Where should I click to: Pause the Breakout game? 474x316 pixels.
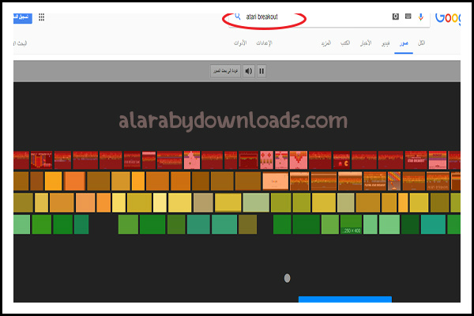pyautogui.click(x=261, y=71)
